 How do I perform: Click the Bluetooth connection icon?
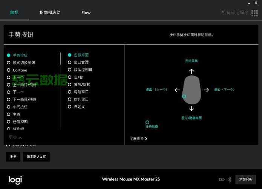[x=230, y=179]
